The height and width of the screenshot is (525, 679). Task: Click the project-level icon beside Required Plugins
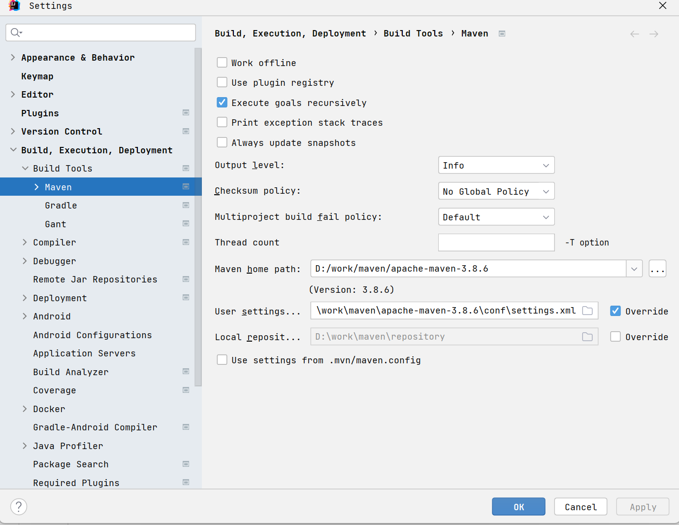pos(186,483)
